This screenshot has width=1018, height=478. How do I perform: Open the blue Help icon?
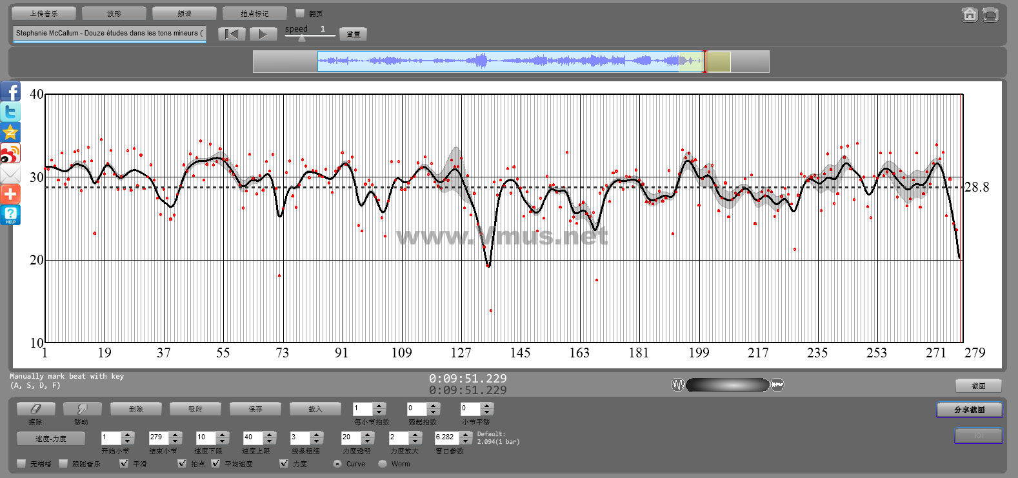10,215
